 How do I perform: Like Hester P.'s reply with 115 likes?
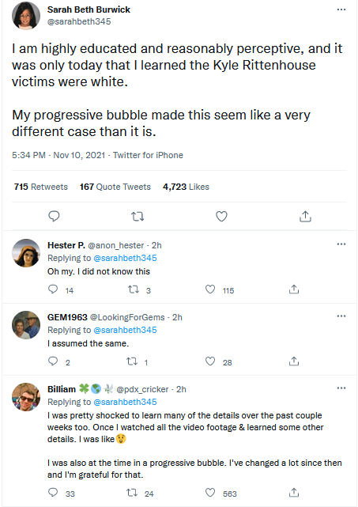[210, 289]
